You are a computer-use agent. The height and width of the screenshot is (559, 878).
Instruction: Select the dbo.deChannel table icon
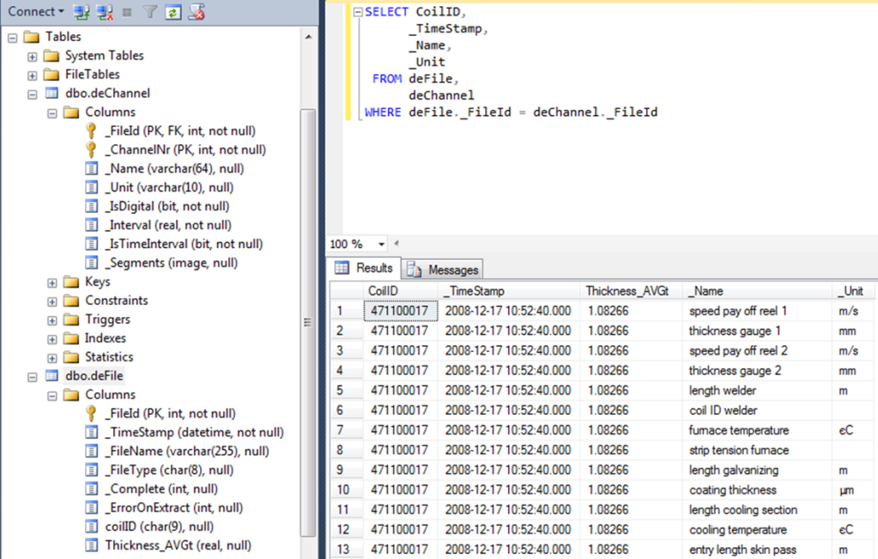coord(51,93)
